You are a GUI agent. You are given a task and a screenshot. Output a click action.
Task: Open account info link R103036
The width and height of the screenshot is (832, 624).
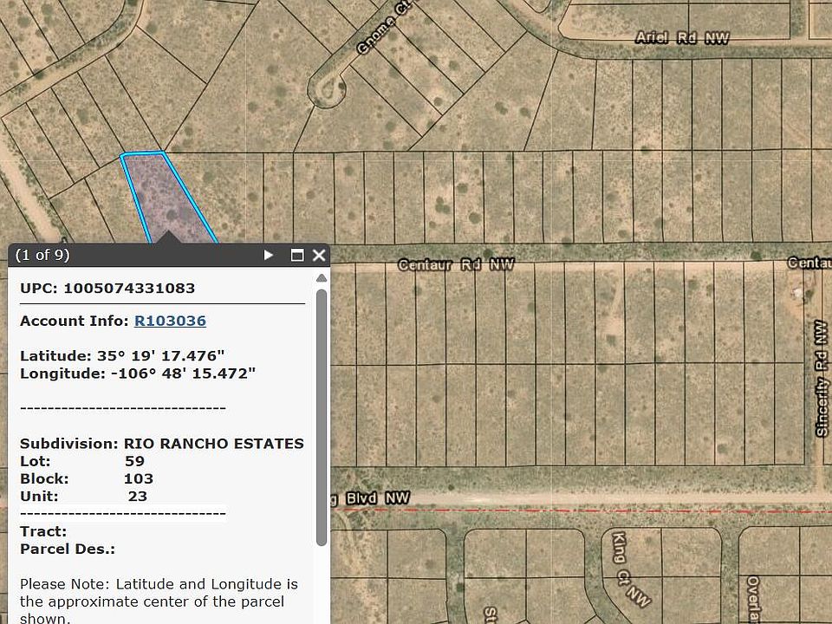pos(170,321)
